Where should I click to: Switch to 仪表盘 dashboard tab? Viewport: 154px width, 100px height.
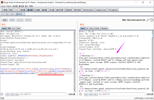click(x=5, y=10)
